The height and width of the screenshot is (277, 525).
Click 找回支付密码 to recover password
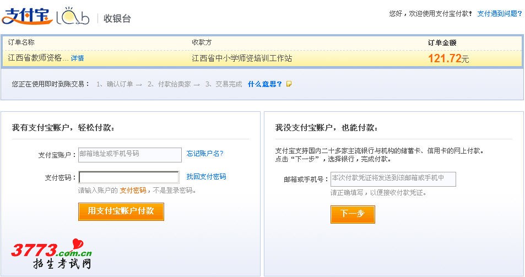coord(206,177)
